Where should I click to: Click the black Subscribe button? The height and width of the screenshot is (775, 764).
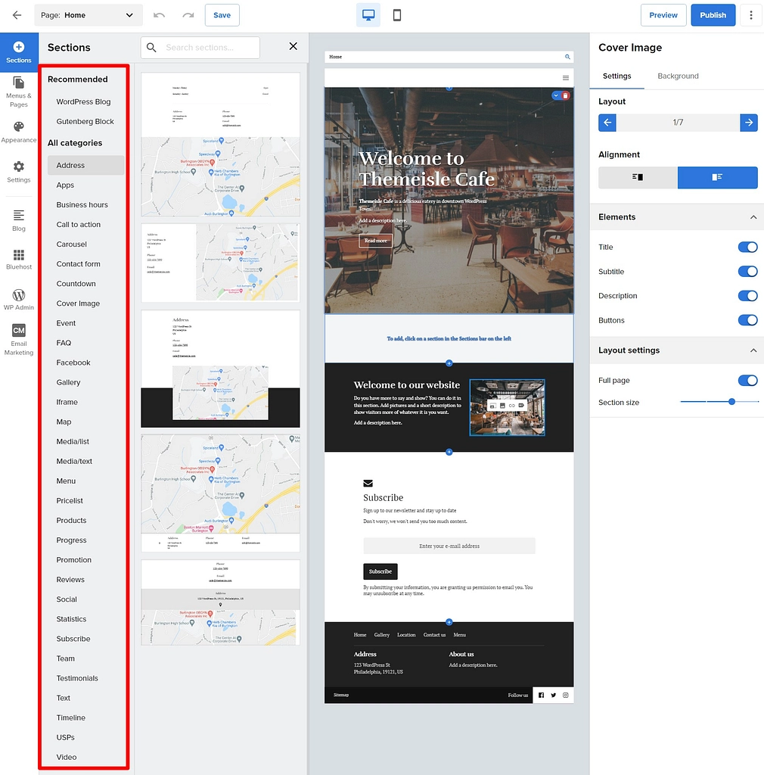(380, 571)
